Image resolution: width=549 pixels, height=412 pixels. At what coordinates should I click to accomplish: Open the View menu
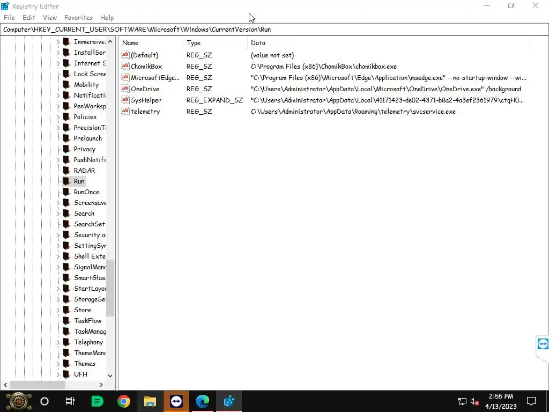click(x=50, y=18)
